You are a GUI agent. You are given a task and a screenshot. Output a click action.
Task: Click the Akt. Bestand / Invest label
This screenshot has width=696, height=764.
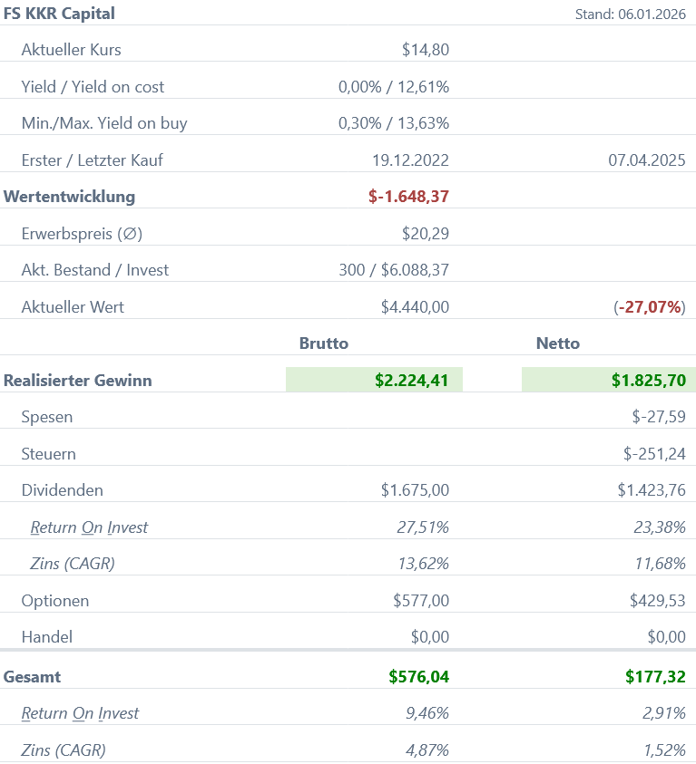pos(95,270)
